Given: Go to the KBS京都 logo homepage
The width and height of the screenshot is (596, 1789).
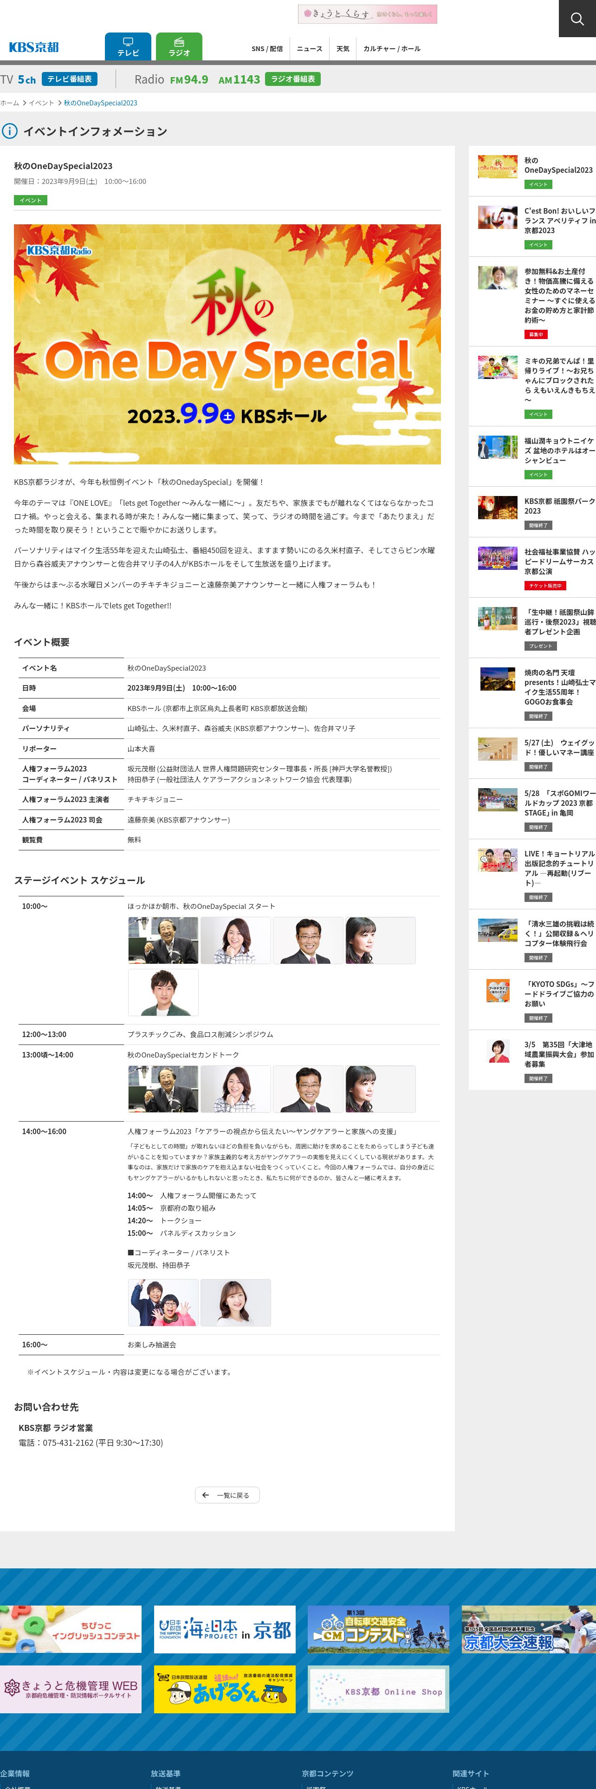Looking at the screenshot, I should pyautogui.click(x=34, y=47).
